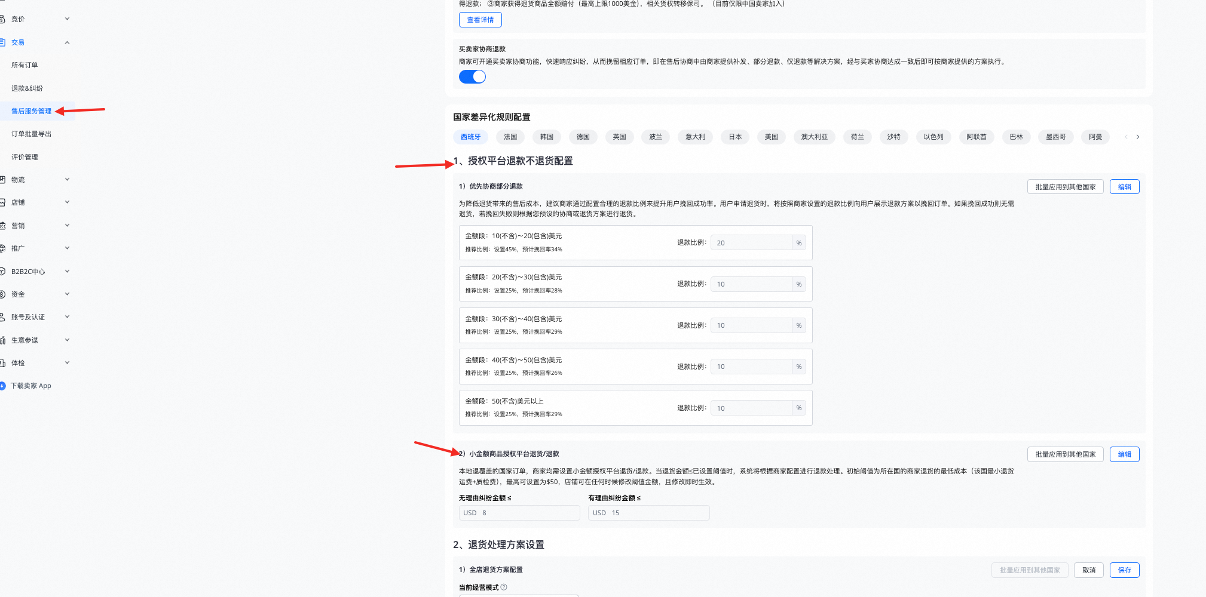Viewport: 1206px width, 597px height.
Task: Disable the 买卖家协商退款 toggle
Action: point(472,76)
